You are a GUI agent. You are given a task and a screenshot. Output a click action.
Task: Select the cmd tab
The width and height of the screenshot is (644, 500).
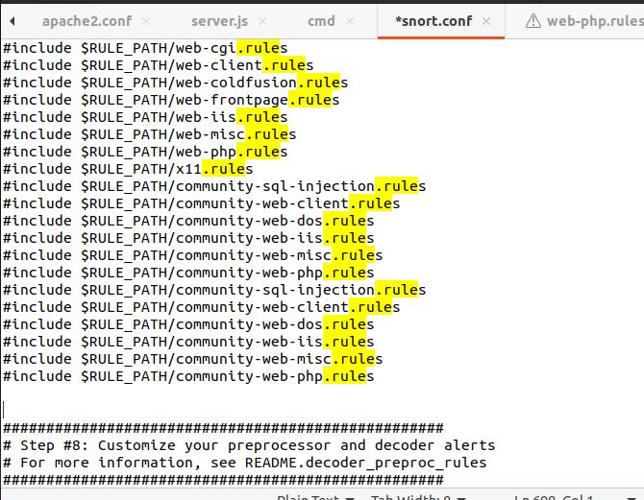click(x=321, y=21)
